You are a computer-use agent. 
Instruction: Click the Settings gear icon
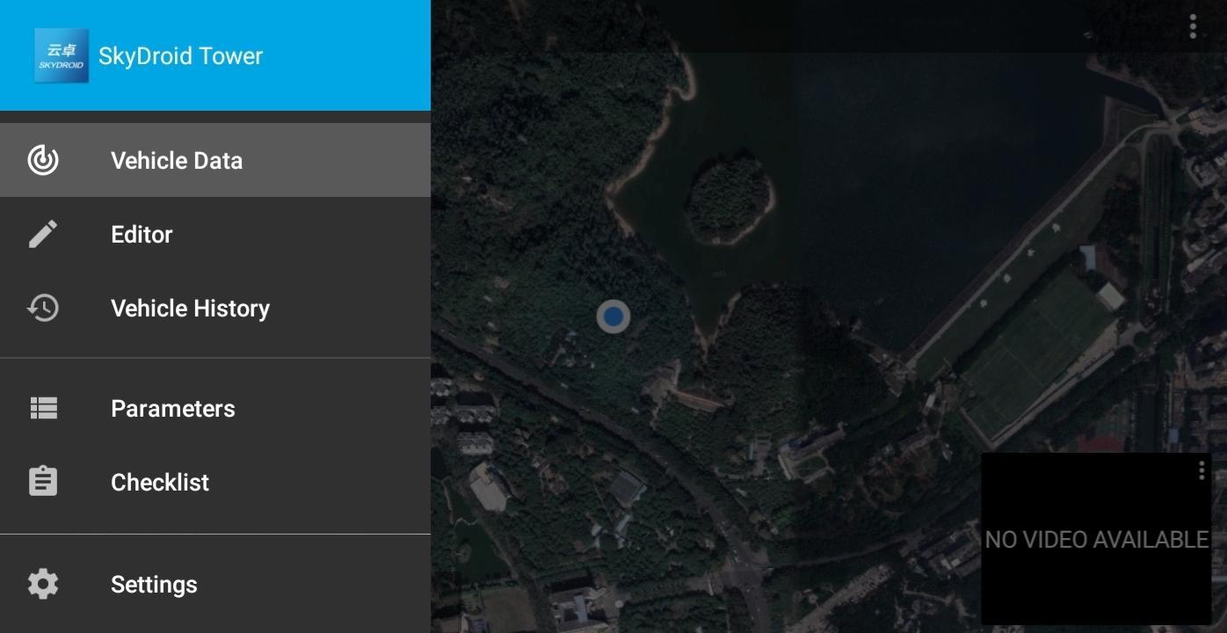click(x=43, y=584)
